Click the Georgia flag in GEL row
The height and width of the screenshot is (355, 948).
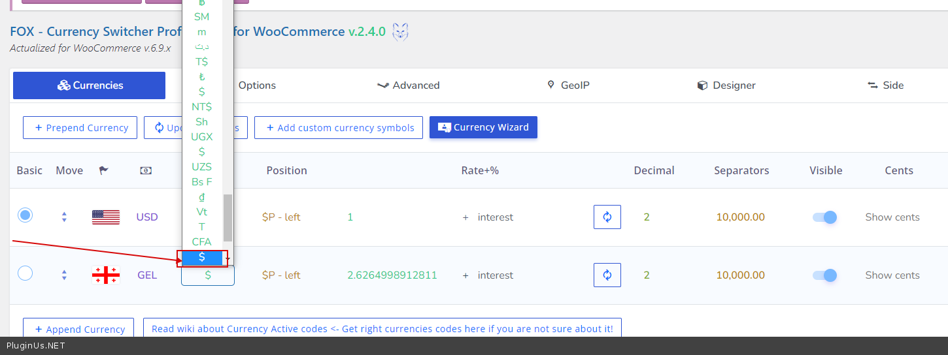click(x=106, y=275)
